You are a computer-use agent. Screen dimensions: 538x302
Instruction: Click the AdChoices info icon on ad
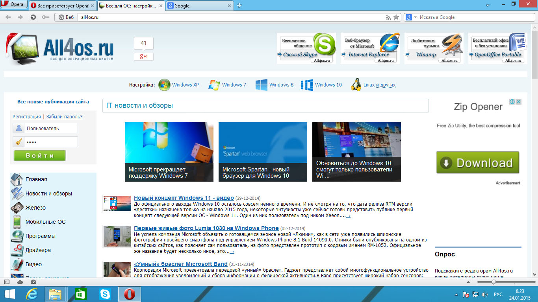[x=512, y=101]
